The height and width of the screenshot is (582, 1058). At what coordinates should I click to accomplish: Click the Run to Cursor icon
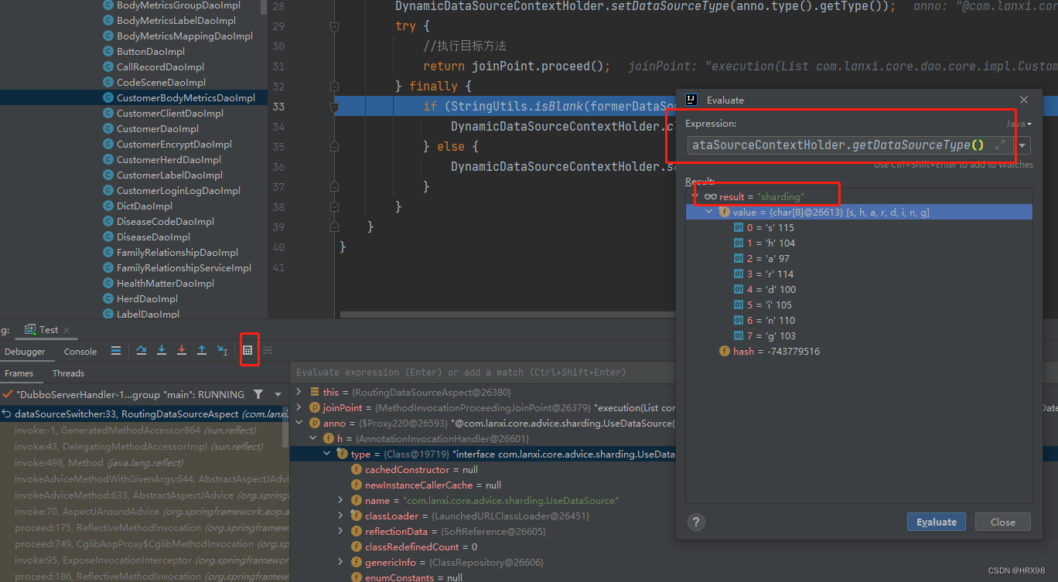222,350
